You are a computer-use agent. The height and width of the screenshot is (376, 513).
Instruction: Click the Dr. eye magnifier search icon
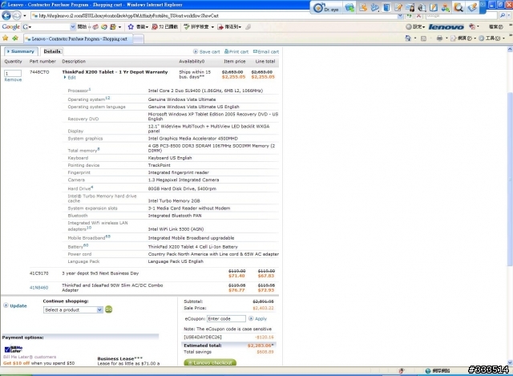(x=458, y=7)
